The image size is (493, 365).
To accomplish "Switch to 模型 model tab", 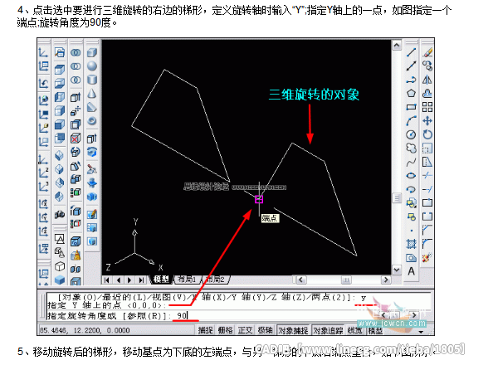I will pos(162,280).
